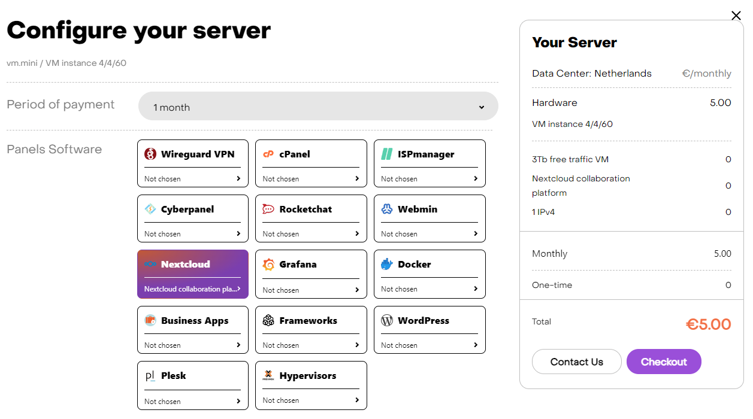Click the cPanel logo icon
This screenshot has height=419, width=753.
click(268, 154)
